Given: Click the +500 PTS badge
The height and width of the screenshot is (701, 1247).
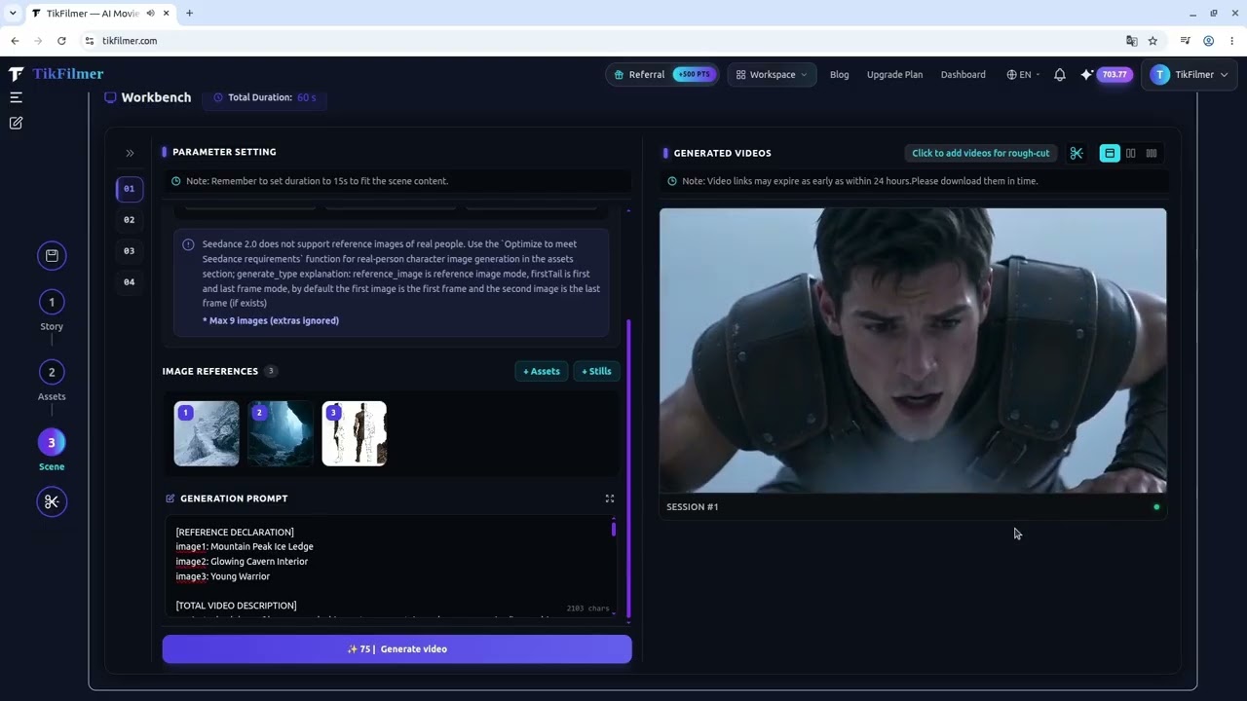Looking at the screenshot, I should (694, 74).
